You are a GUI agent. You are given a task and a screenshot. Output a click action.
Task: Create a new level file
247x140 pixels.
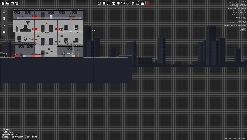(3, 3)
